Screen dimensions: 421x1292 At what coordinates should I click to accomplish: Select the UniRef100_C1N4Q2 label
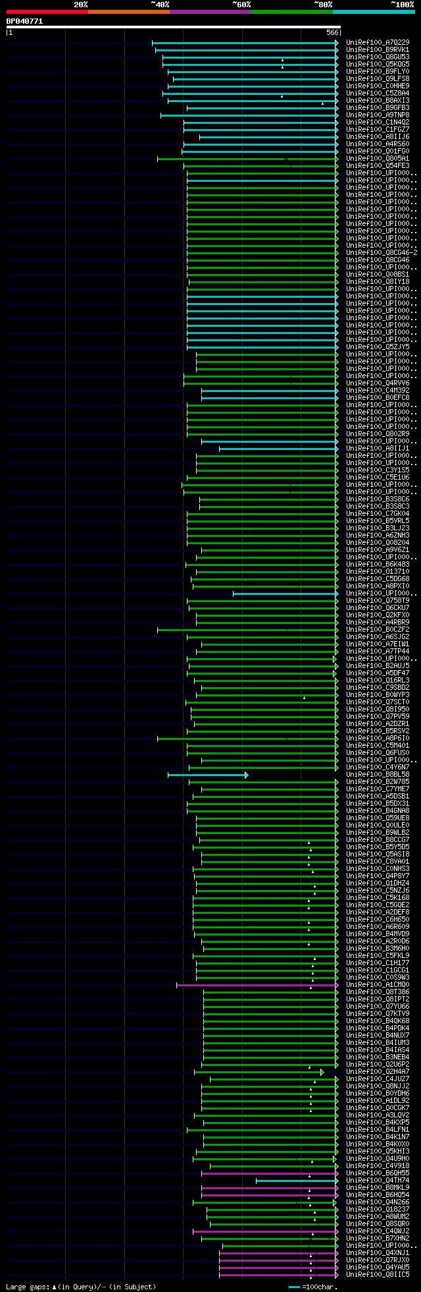[x=378, y=122]
